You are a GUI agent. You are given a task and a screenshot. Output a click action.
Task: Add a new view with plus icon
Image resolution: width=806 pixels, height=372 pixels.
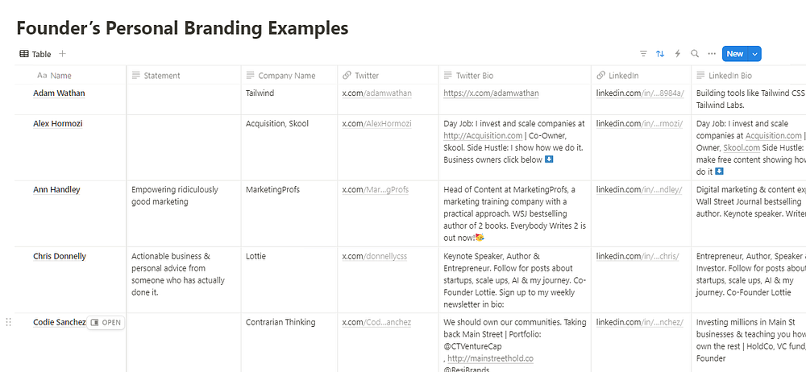coord(63,54)
